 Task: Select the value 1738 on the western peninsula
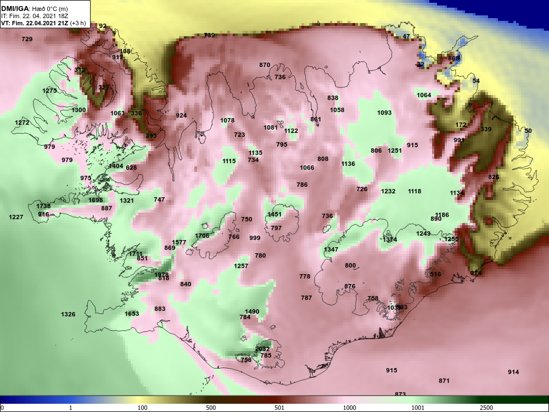pyautogui.click(x=43, y=206)
